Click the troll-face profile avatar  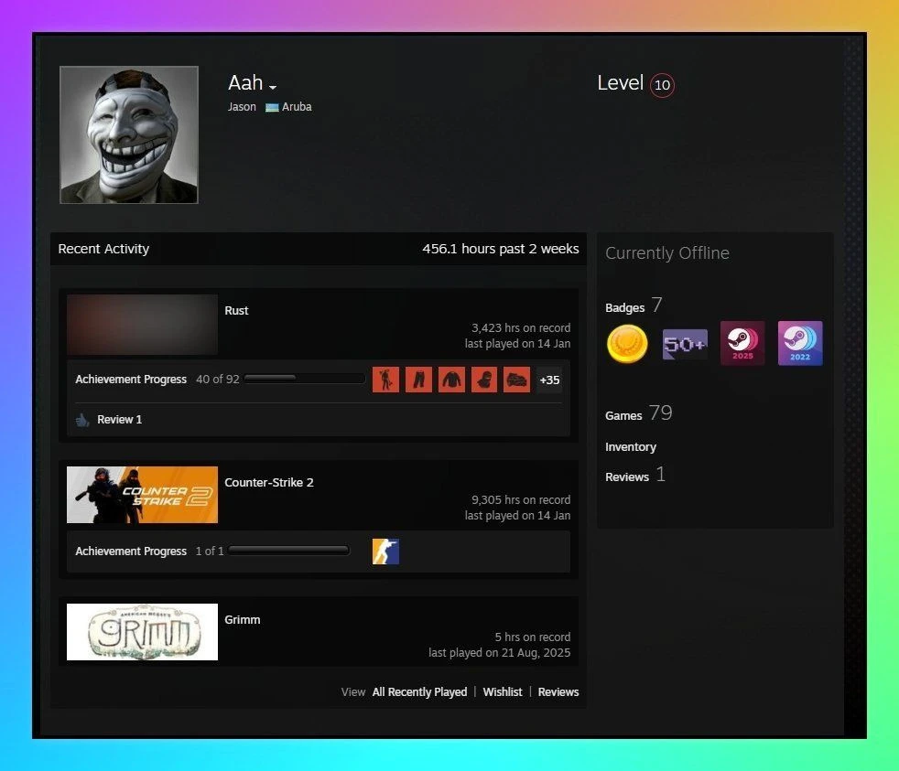point(129,134)
